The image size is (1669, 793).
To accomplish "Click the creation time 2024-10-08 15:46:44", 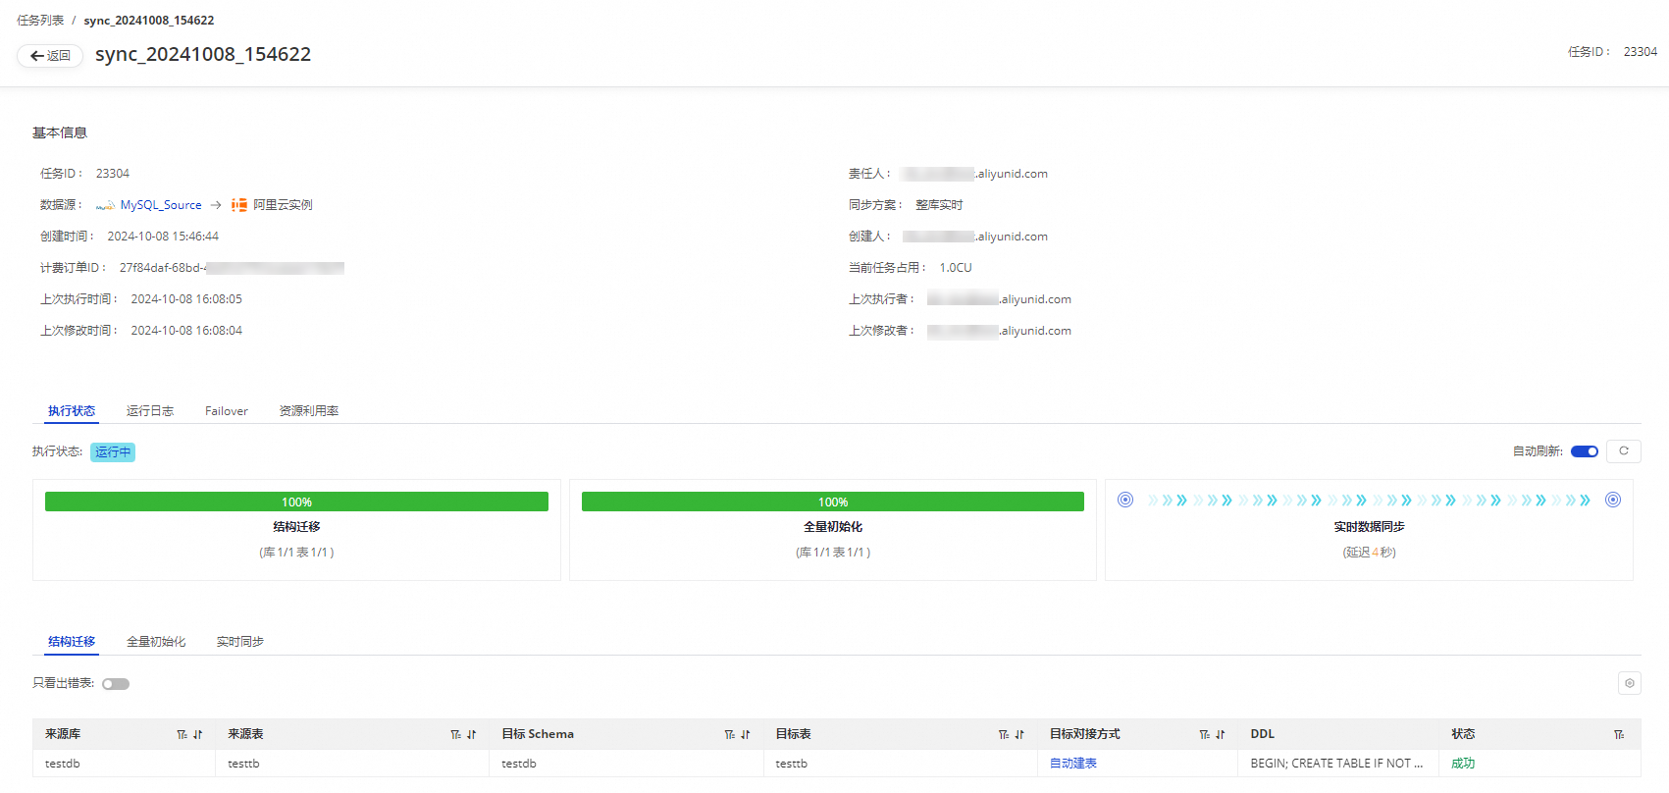I will coord(163,237).
